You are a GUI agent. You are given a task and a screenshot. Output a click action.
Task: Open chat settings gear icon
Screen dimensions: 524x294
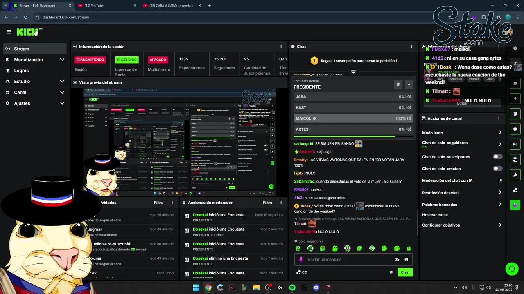[x=391, y=272]
